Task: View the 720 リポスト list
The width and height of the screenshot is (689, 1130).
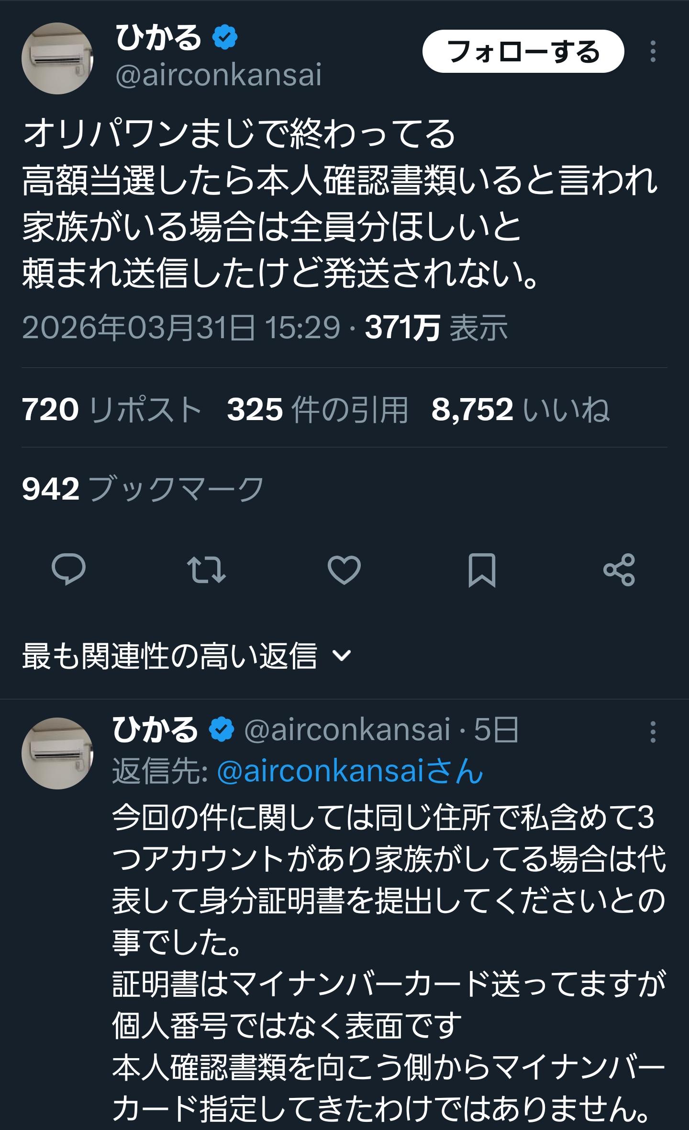Action: [111, 410]
